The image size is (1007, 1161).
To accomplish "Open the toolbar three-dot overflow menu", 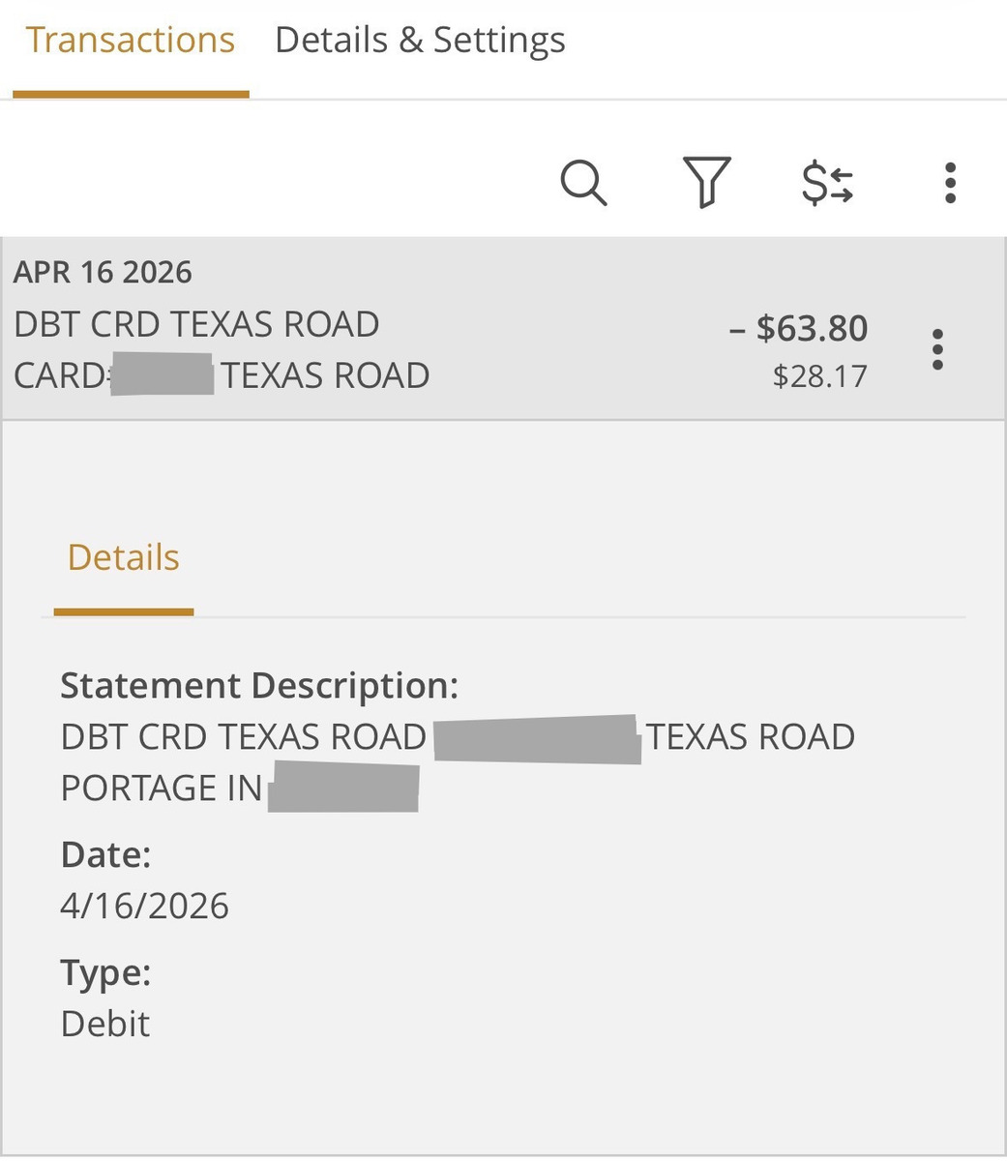I will coord(950,183).
